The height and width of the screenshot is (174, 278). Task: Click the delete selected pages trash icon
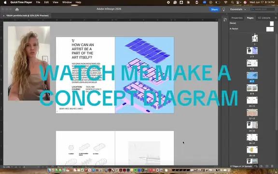click(272, 166)
